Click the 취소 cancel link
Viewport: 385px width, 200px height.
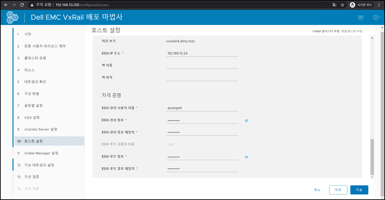click(x=317, y=190)
